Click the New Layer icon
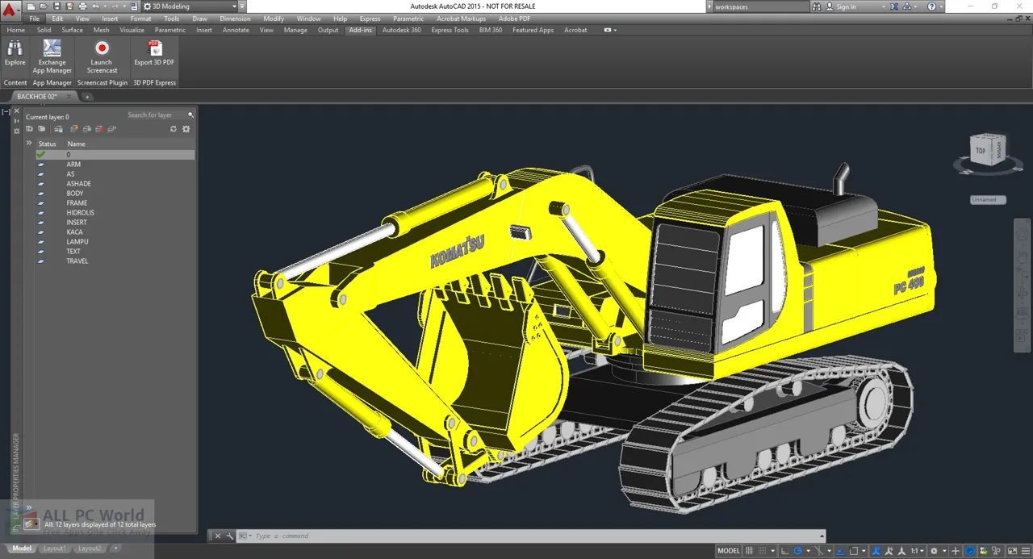 (74, 128)
